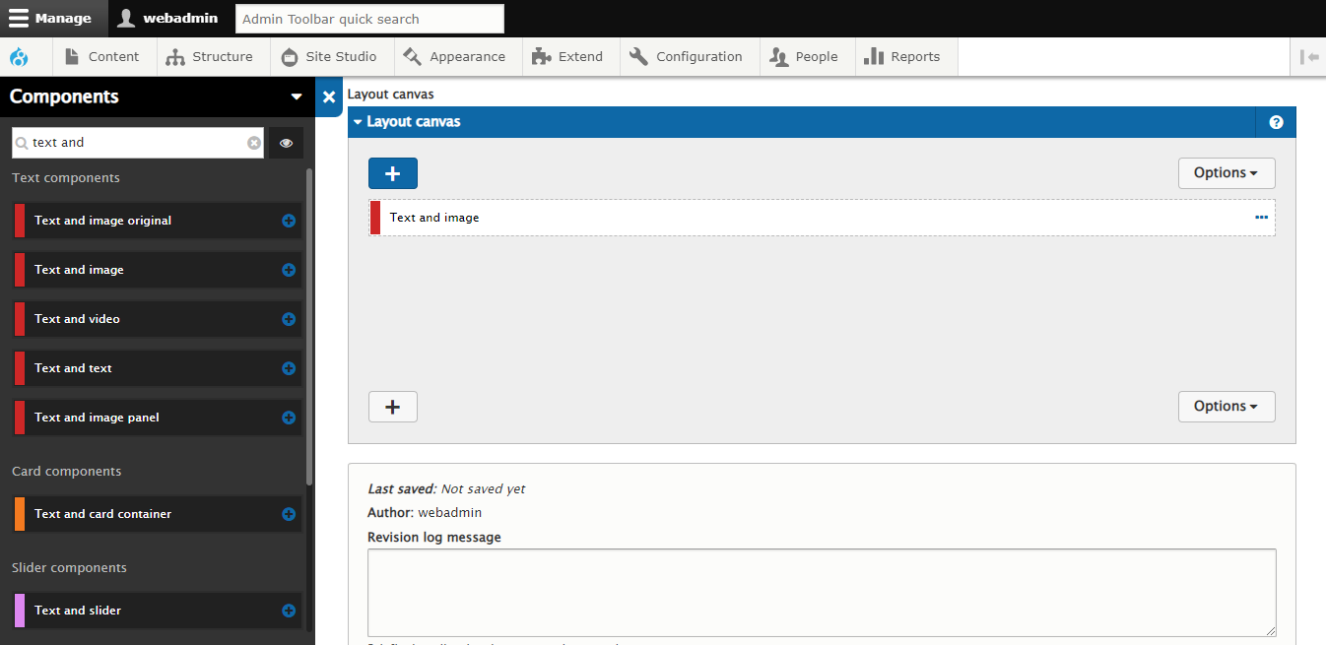
Task: Click Slider components section heading
Action: 69,568
